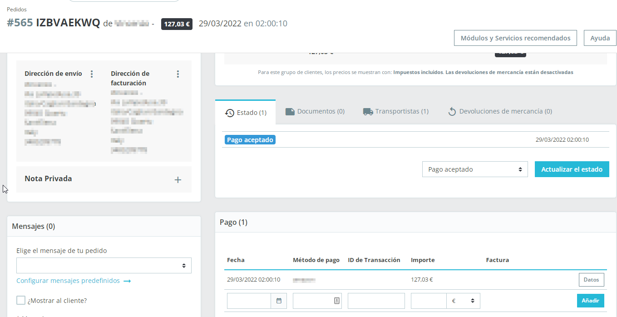Open the billing address three-dot menu

[x=178, y=74]
